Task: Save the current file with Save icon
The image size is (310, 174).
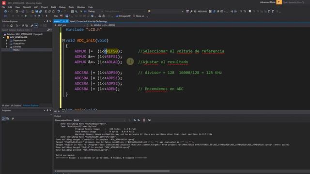Action: pyautogui.click(x=37, y=12)
